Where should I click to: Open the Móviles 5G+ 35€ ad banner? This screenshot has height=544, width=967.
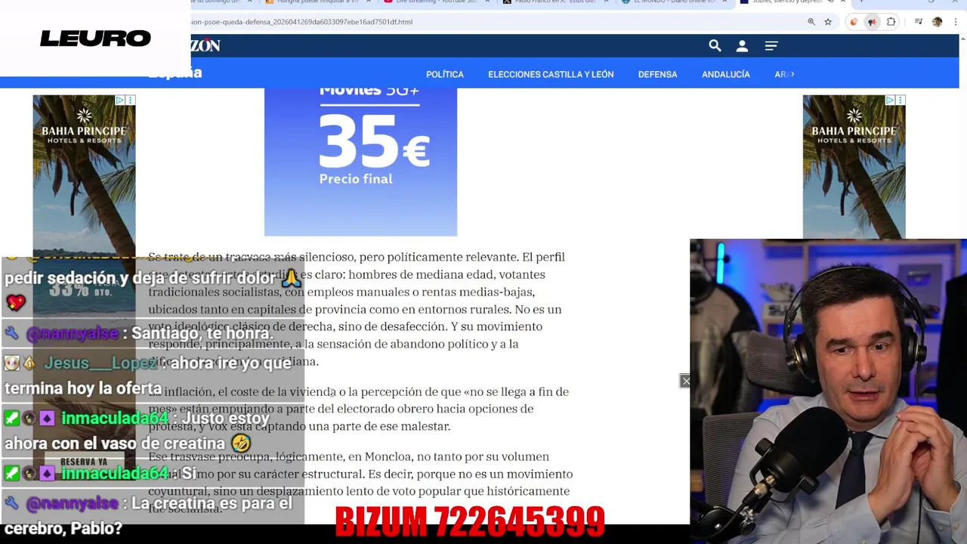(360, 162)
